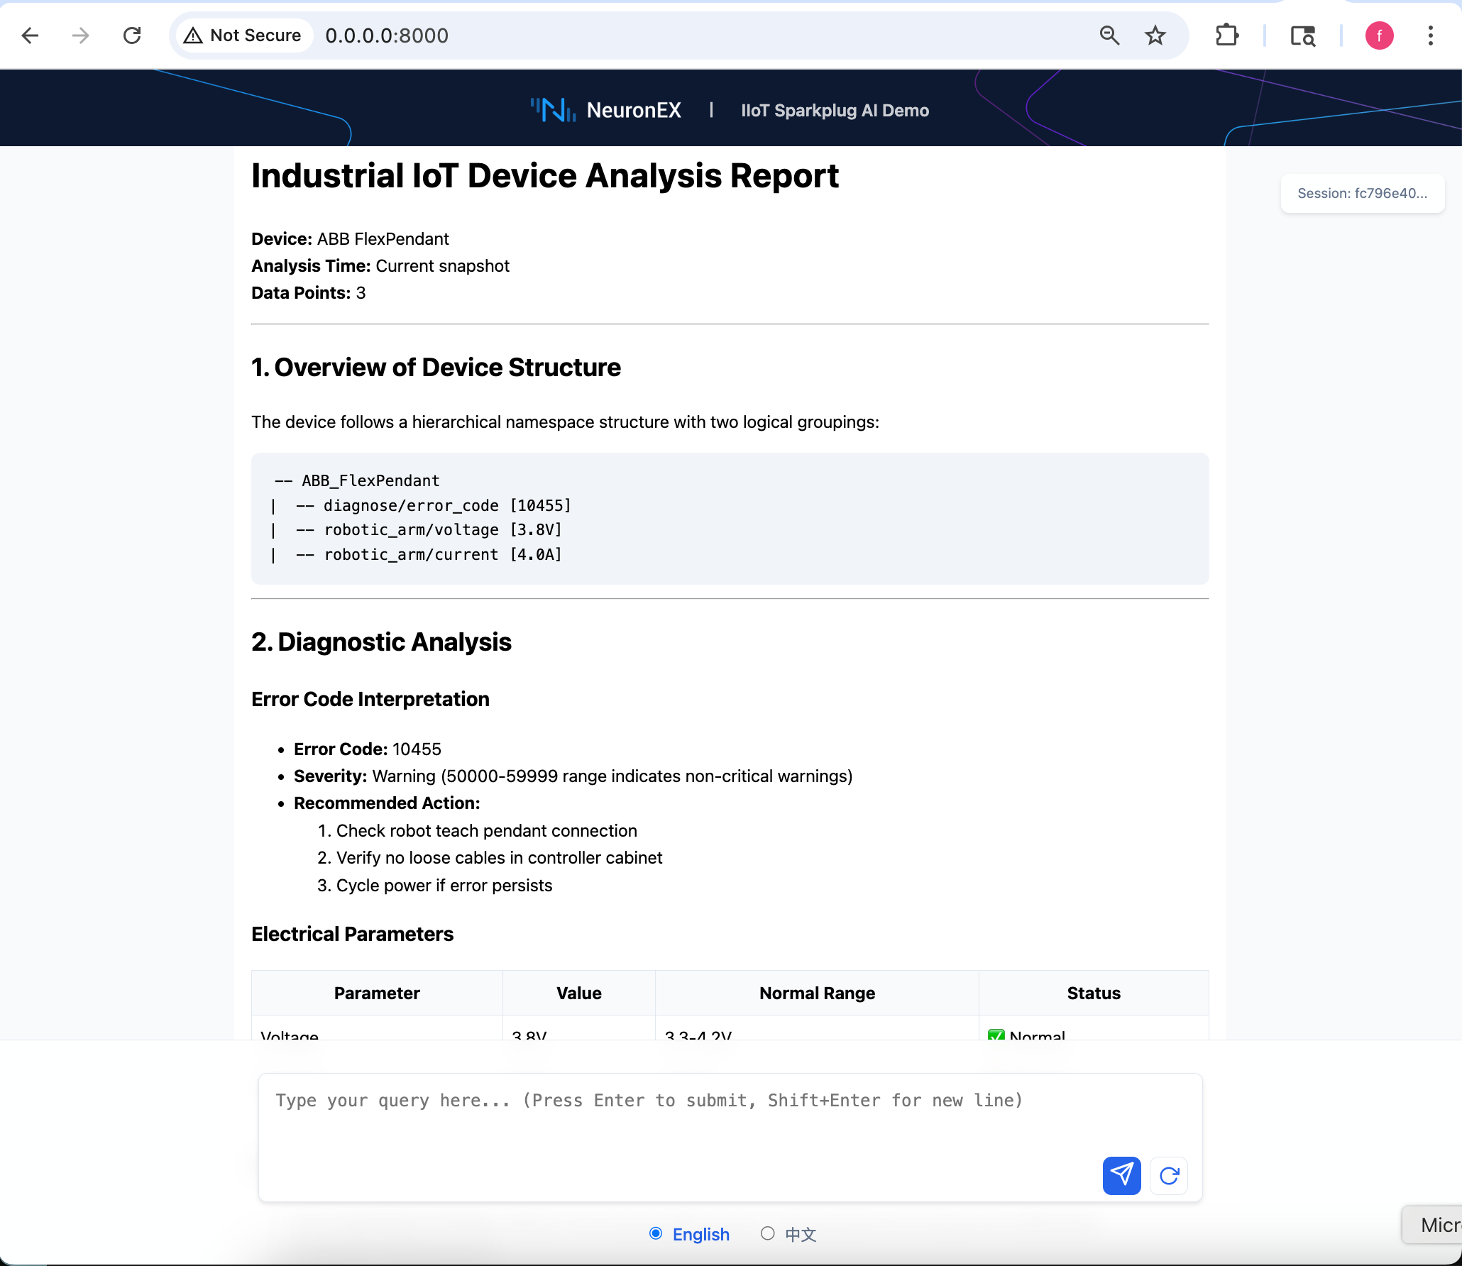Click the browser back arrow
The height and width of the screenshot is (1266, 1462).
point(30,35)
